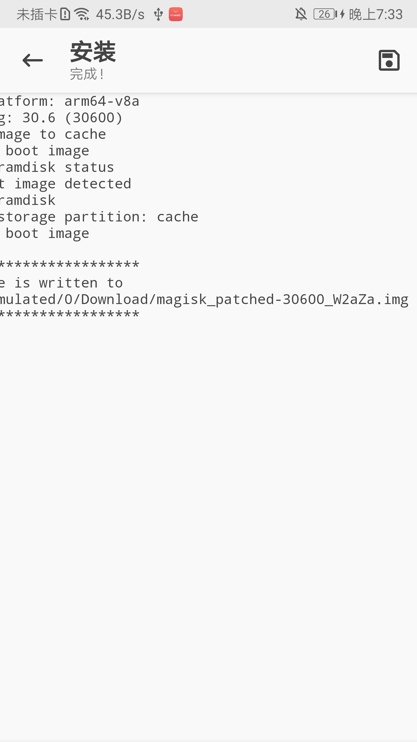
Task: Tap the "image detected" log line
Action: [x=65, y=184]
